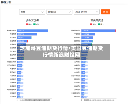128x104 pixels.
Task: Toggle 增加 legend in 空头龙虎榜 chart
Action: [93, 24]
